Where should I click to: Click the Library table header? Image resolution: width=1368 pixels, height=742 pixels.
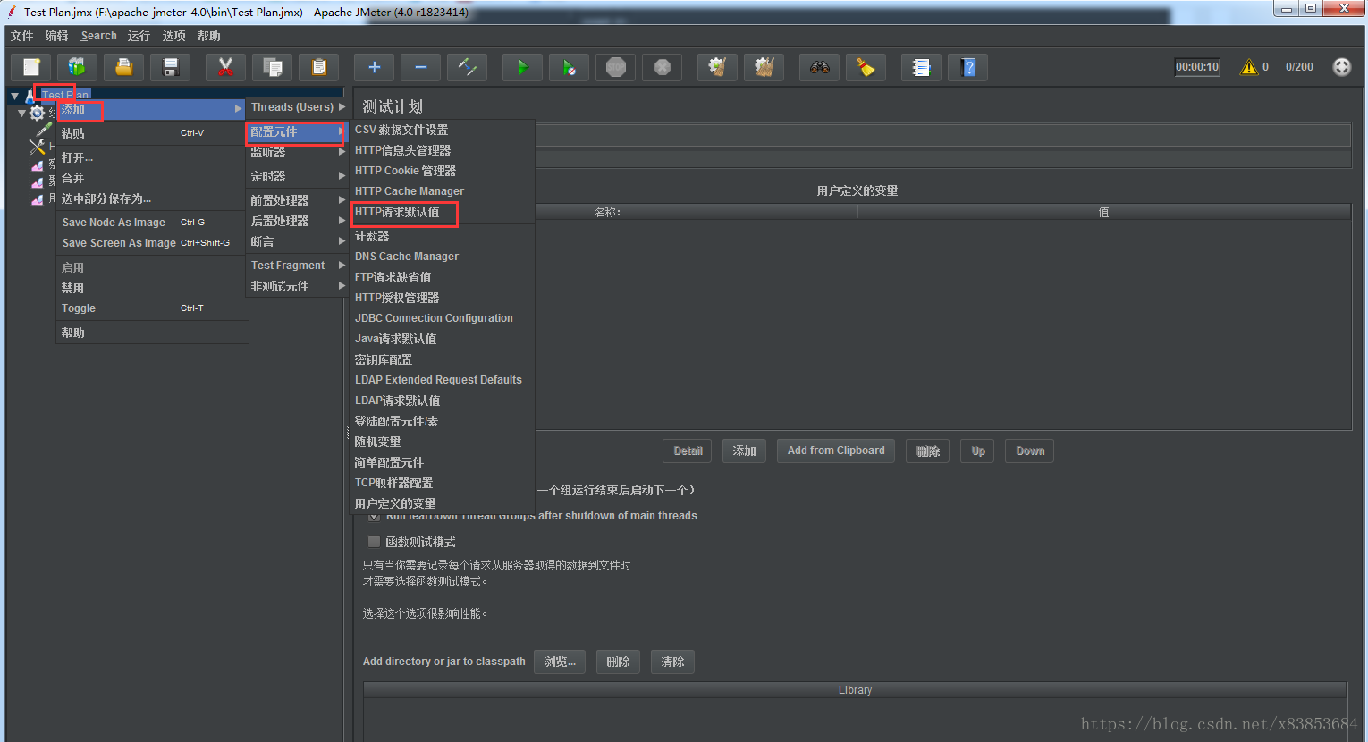pyautogui.click(x=855, y=690)
